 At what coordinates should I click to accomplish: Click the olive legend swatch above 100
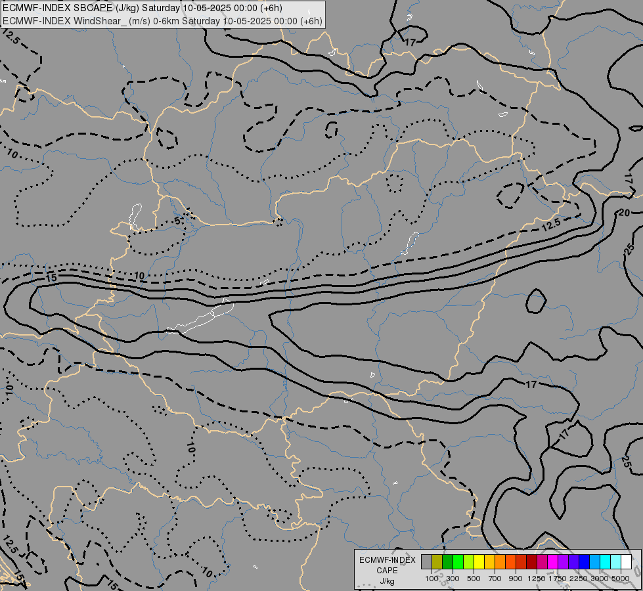point(437,561)
